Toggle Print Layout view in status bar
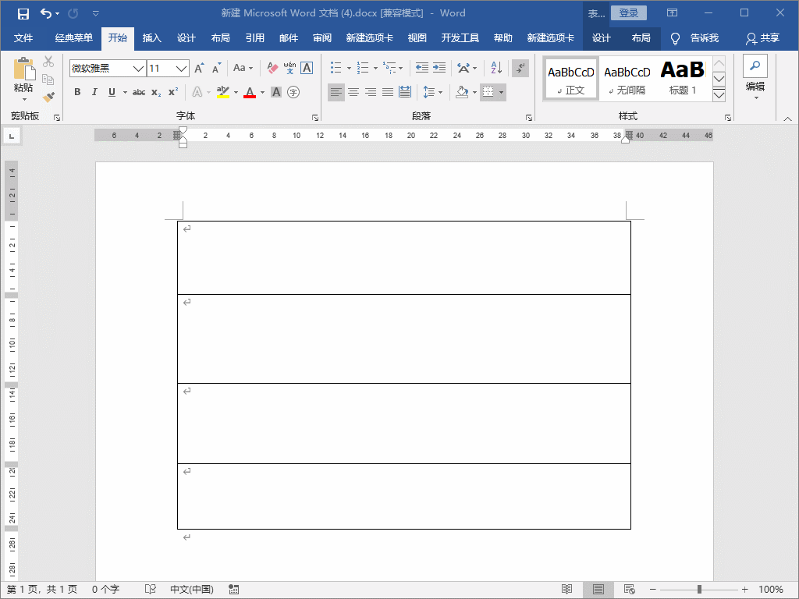The height and width of the screenshot is (599, 799). tap(598, 590)
